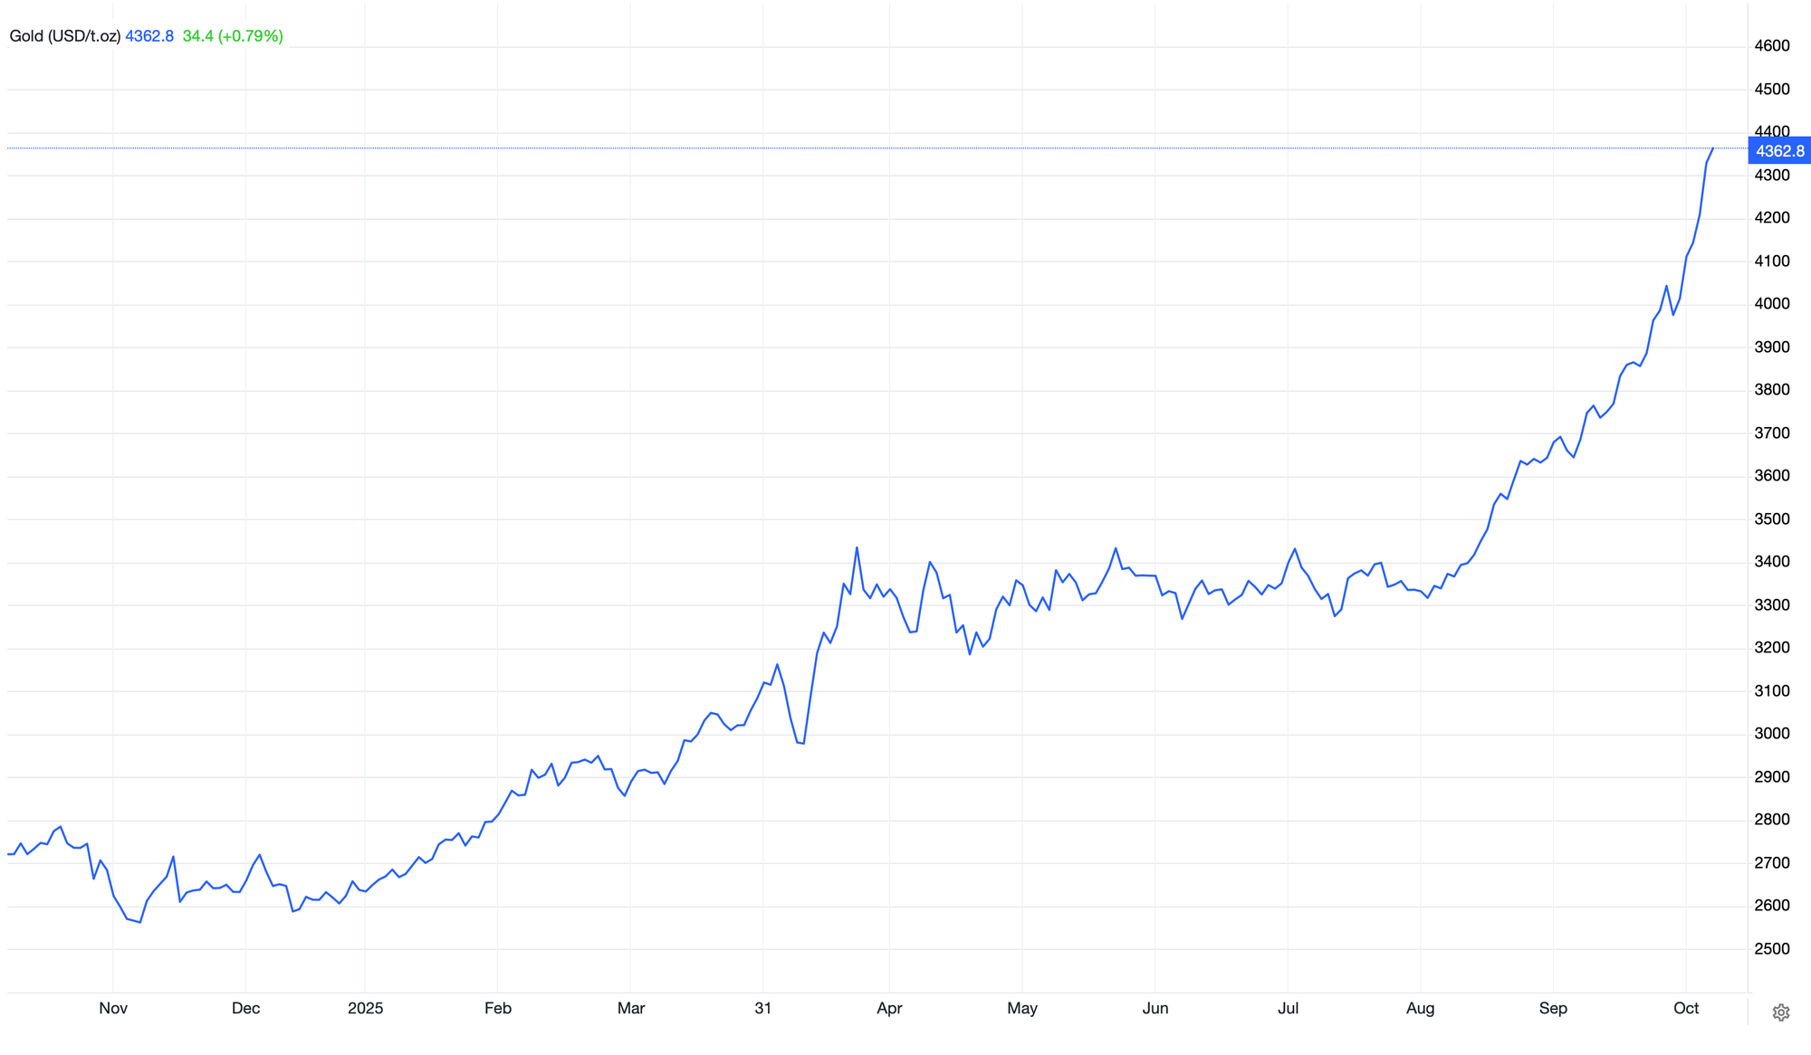
Task: Select the Mar marker on time axis
Action: pyautogui.click(x=631, y=1008)
